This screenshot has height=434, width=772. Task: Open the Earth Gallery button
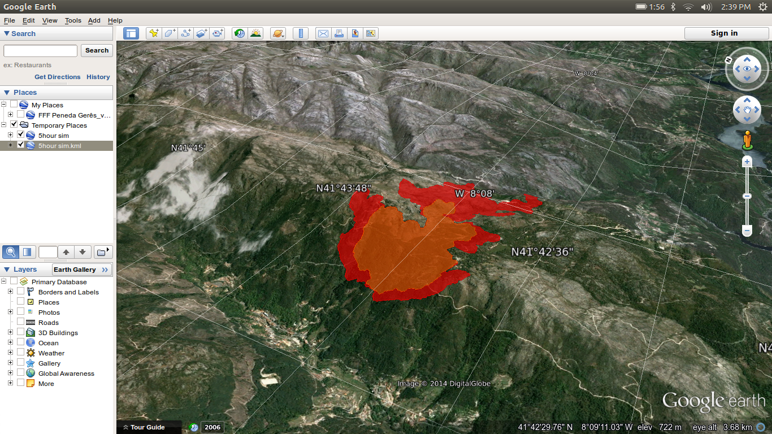tap(82, 270)
